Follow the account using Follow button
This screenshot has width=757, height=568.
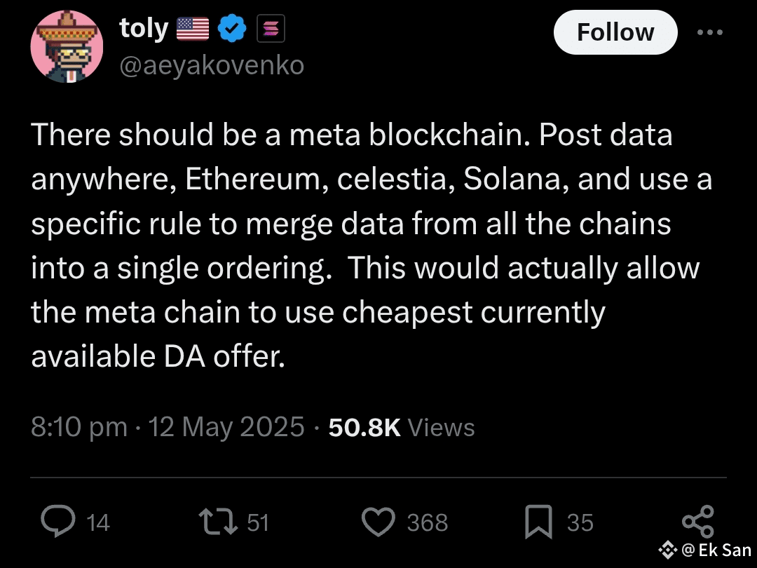(615, 32)
